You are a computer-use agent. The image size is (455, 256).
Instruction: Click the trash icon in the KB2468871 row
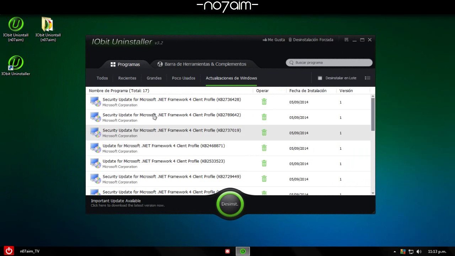coord(264,148)
